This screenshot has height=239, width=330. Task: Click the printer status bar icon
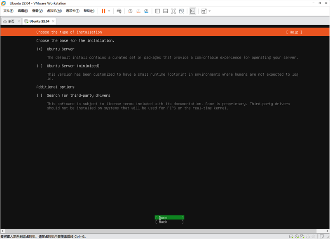pyautogui.click(x=308, y=237)
